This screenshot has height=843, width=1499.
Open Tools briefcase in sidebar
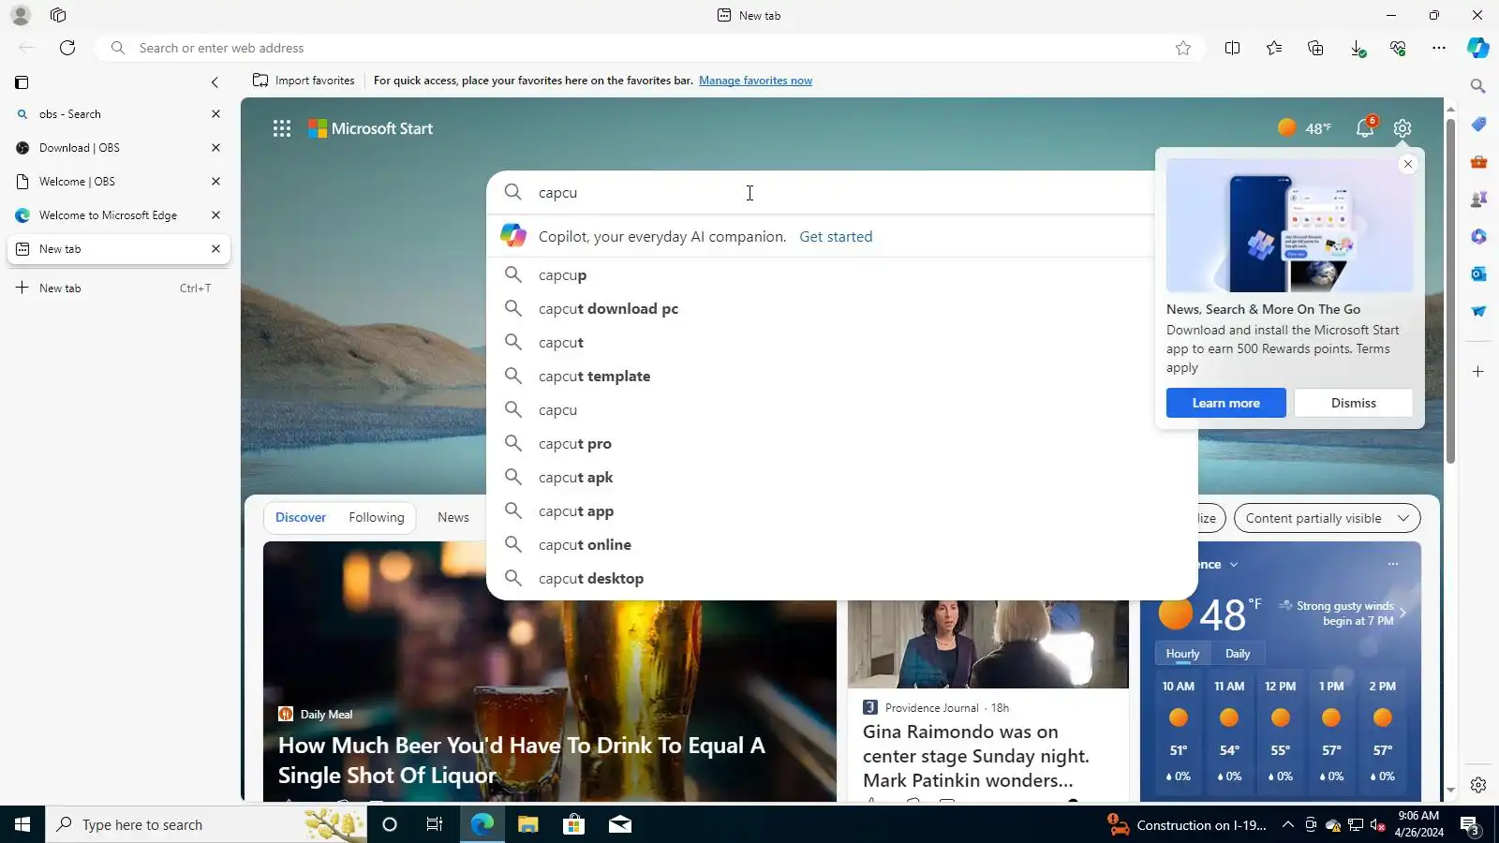point(1478,161)
